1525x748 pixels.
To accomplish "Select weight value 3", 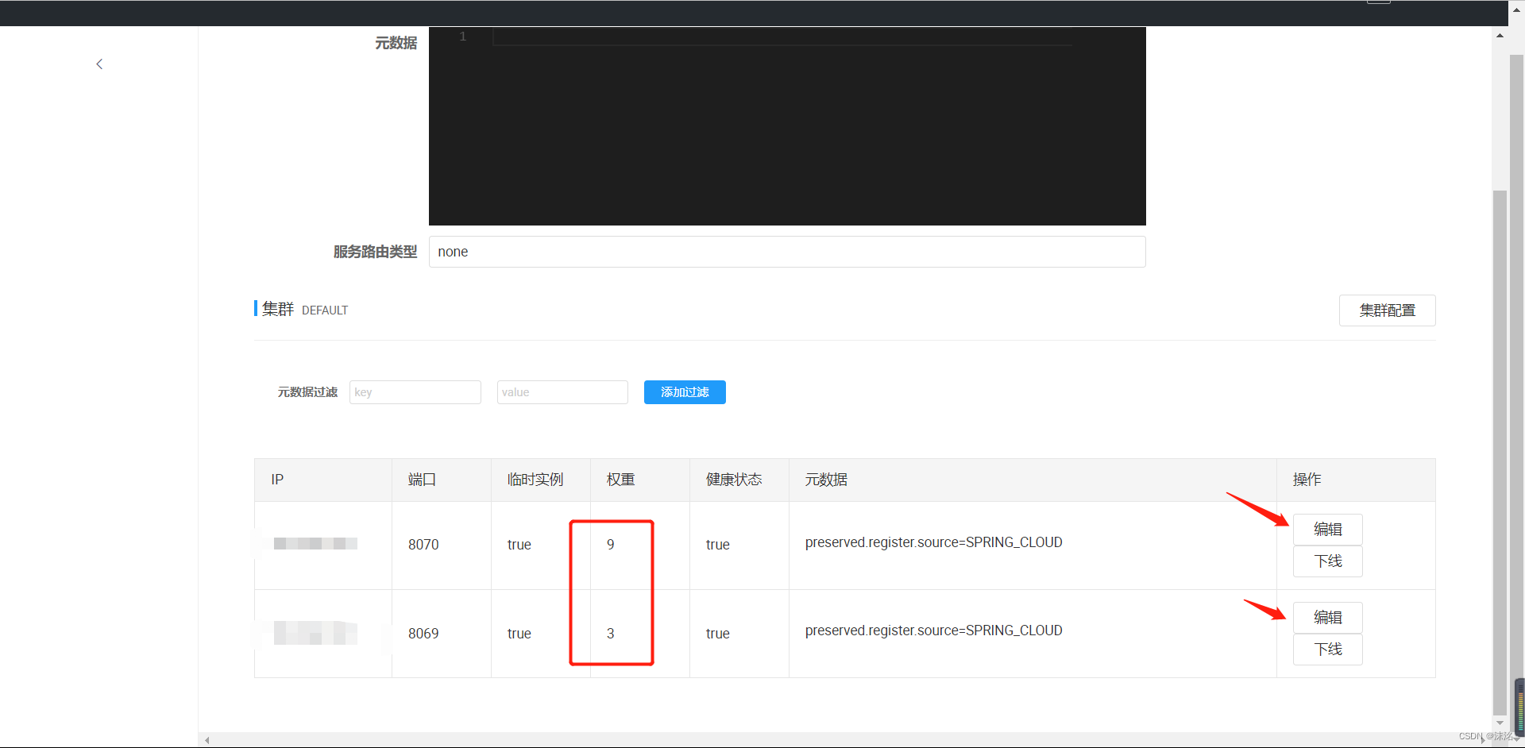I will (x=610, y=634).
